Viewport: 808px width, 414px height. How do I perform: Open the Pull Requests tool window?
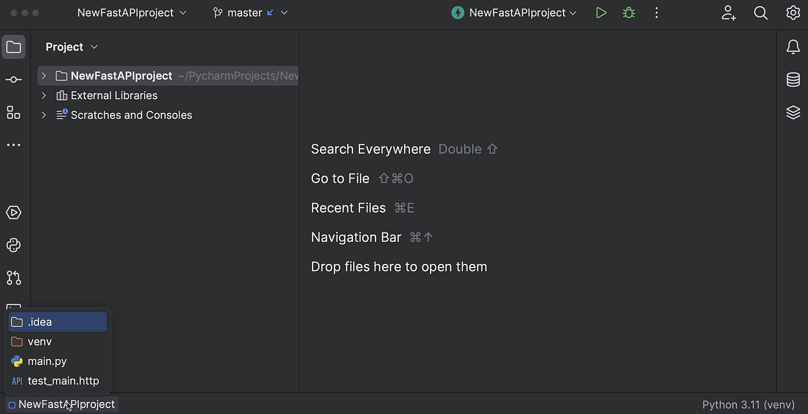[x=13, y=278]
